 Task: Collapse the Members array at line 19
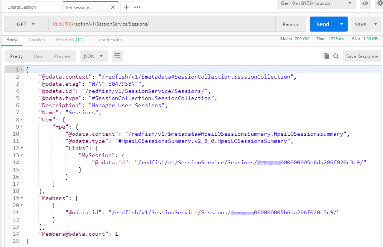pyautogui.click(x=21, y=198)
